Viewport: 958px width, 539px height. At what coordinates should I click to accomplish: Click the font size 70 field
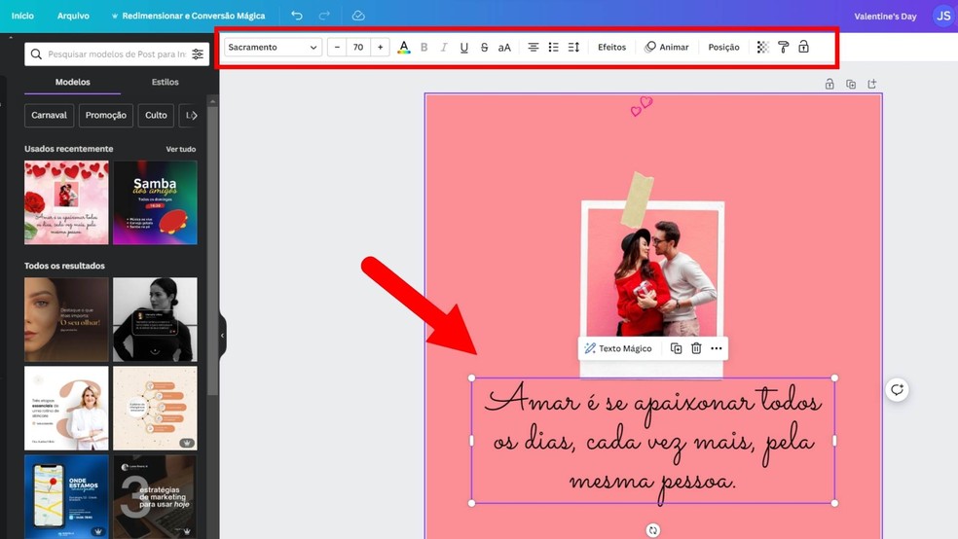coord(358,47)
